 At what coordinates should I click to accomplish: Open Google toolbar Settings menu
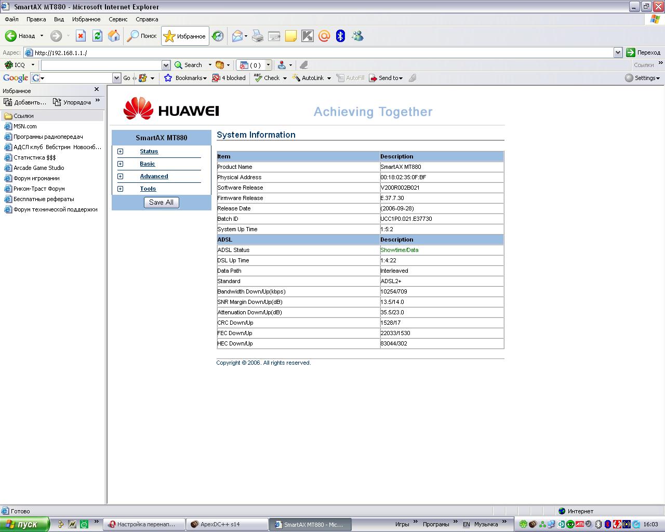pyautogui.click(x=643, y=78)
